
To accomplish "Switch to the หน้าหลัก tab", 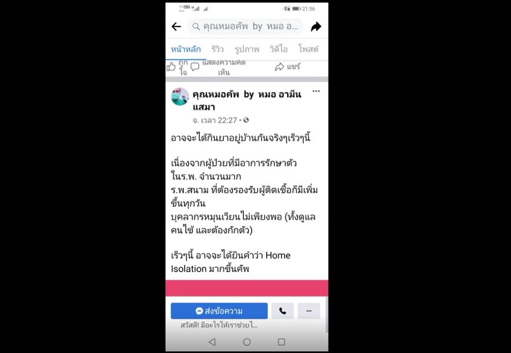I will pyautogui.click(x=186, y=50).
